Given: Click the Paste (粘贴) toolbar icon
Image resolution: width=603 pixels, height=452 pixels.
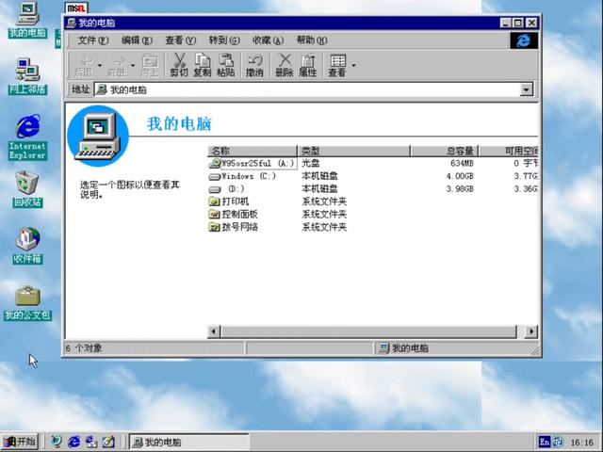Looking at the screenshot, I should pyautogui.click(x=226, y=65).
